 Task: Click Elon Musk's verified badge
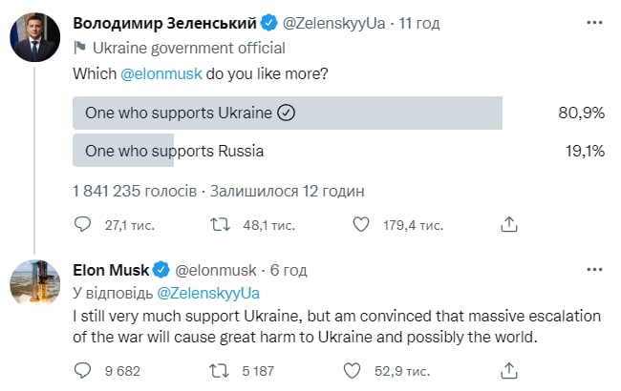click(x=162, y=270)
